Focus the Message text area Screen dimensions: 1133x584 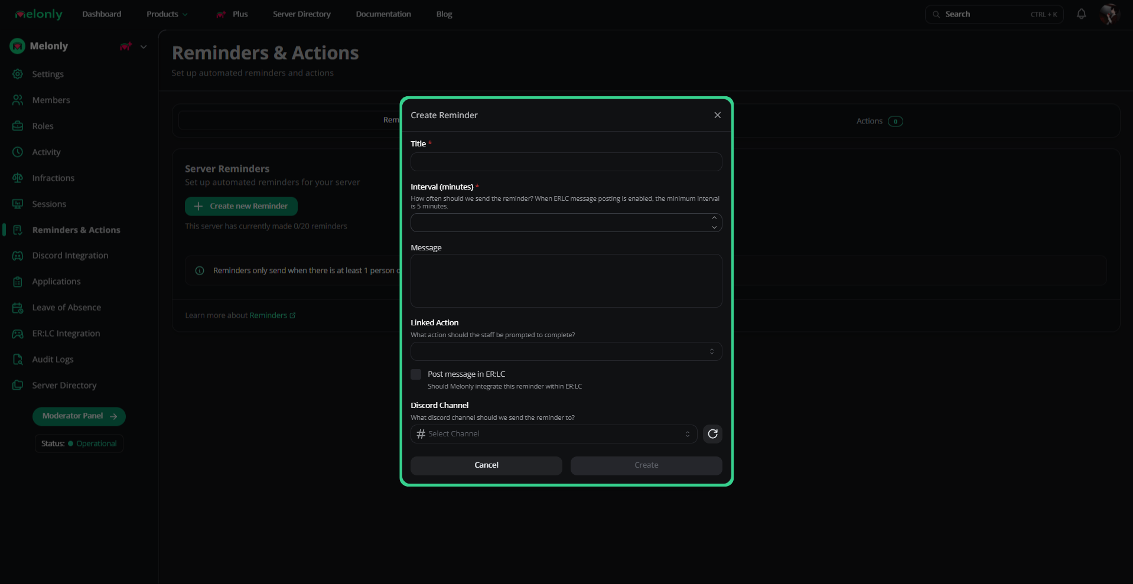(x=566, y=281)
